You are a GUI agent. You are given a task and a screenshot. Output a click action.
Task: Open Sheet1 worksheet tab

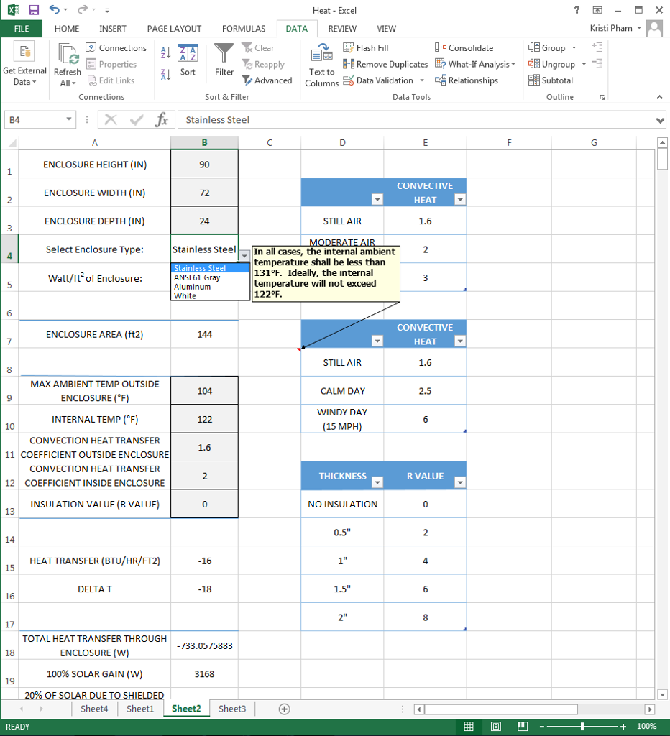(140, 709)
